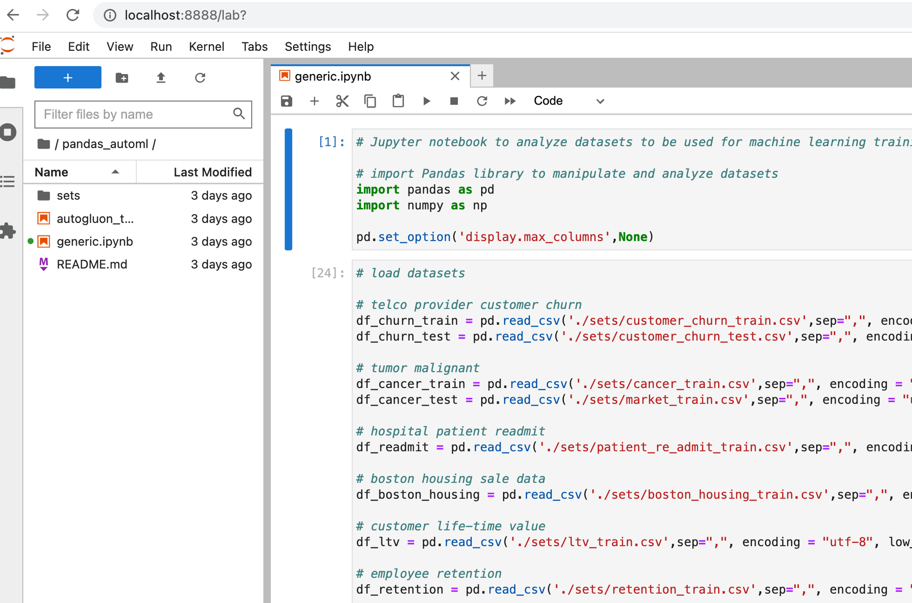Open the Help menu

point(361,47)
